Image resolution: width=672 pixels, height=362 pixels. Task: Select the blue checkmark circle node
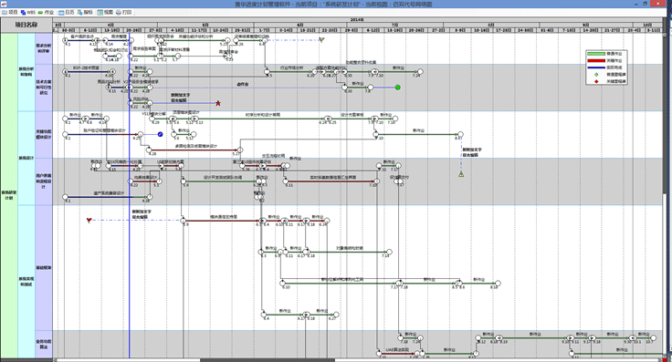[x=160, y=134]
